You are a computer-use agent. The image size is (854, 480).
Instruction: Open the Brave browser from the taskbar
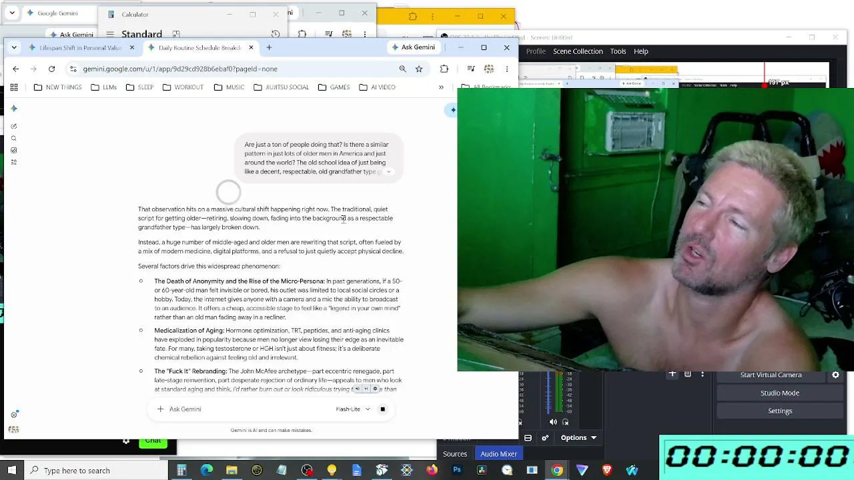607,471
